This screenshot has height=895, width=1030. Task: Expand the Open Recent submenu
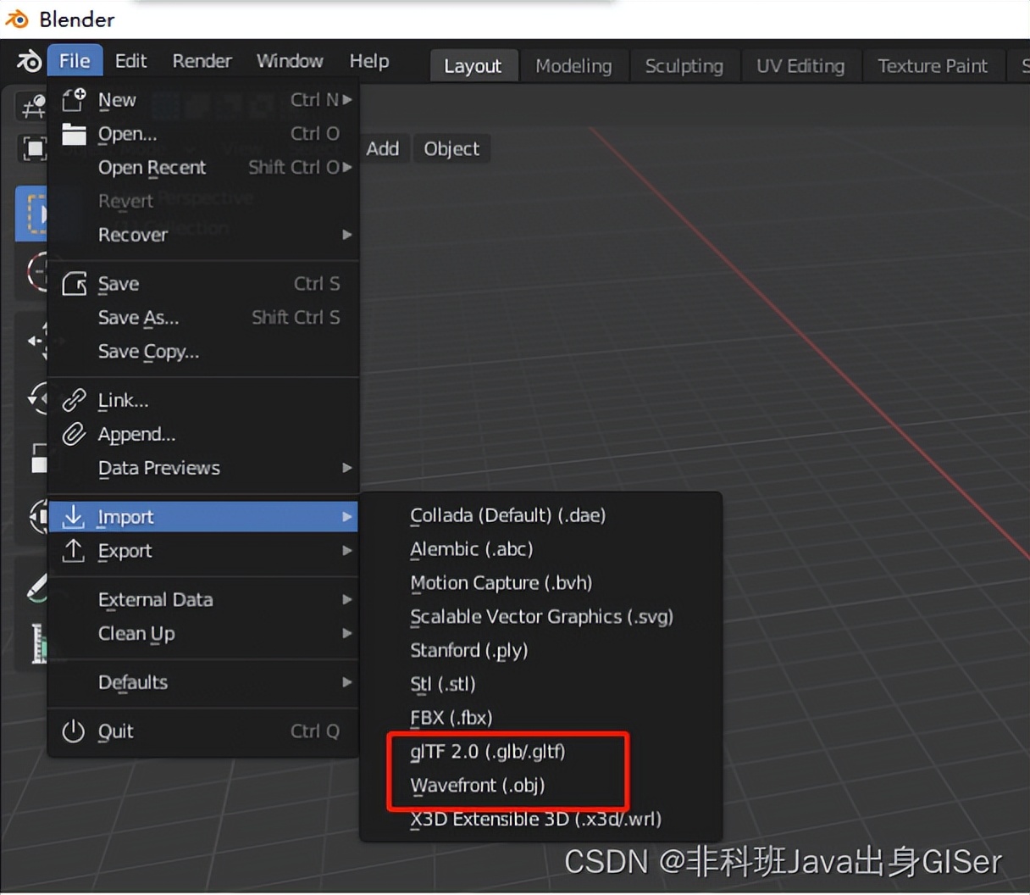coord(152,168)
